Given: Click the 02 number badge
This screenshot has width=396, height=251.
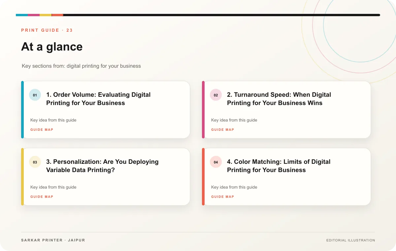Looking at the screenshot, I should pyautogui.click(x=216, y=95).
